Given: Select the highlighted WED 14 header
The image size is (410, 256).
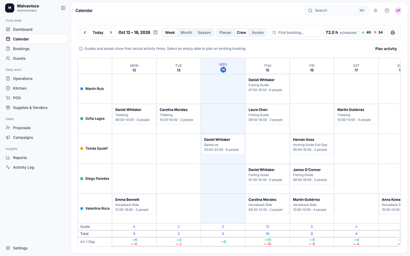Looking at the screenshot, I should [223, 67].
